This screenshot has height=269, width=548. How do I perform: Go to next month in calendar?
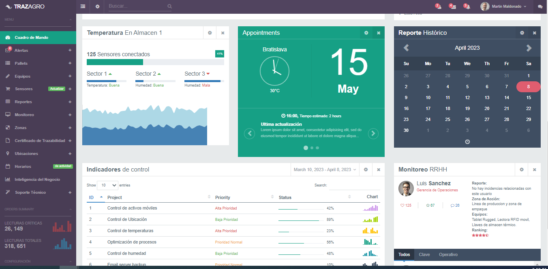529,48
